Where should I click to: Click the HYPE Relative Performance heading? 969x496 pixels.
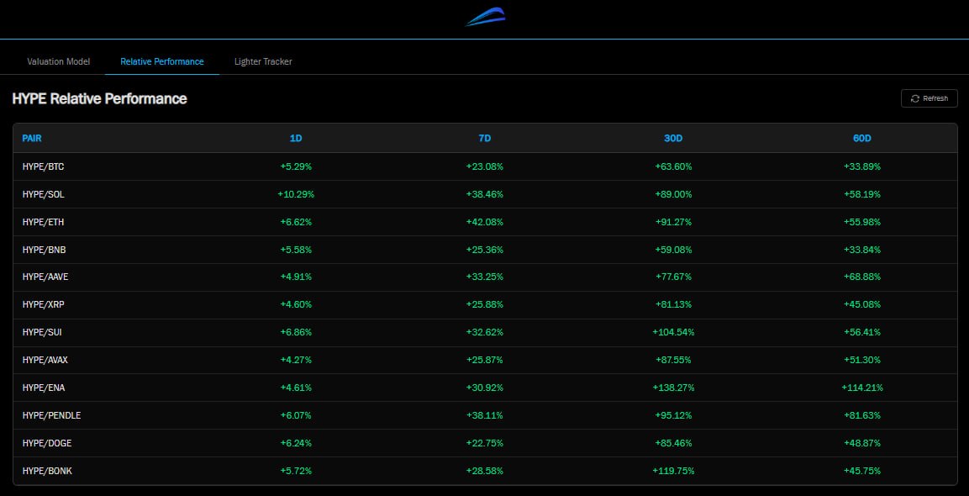99,98
